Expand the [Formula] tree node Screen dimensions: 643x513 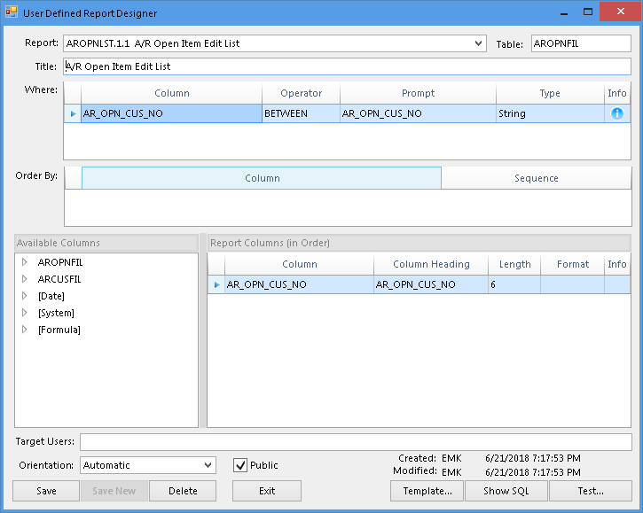point(25,330)
